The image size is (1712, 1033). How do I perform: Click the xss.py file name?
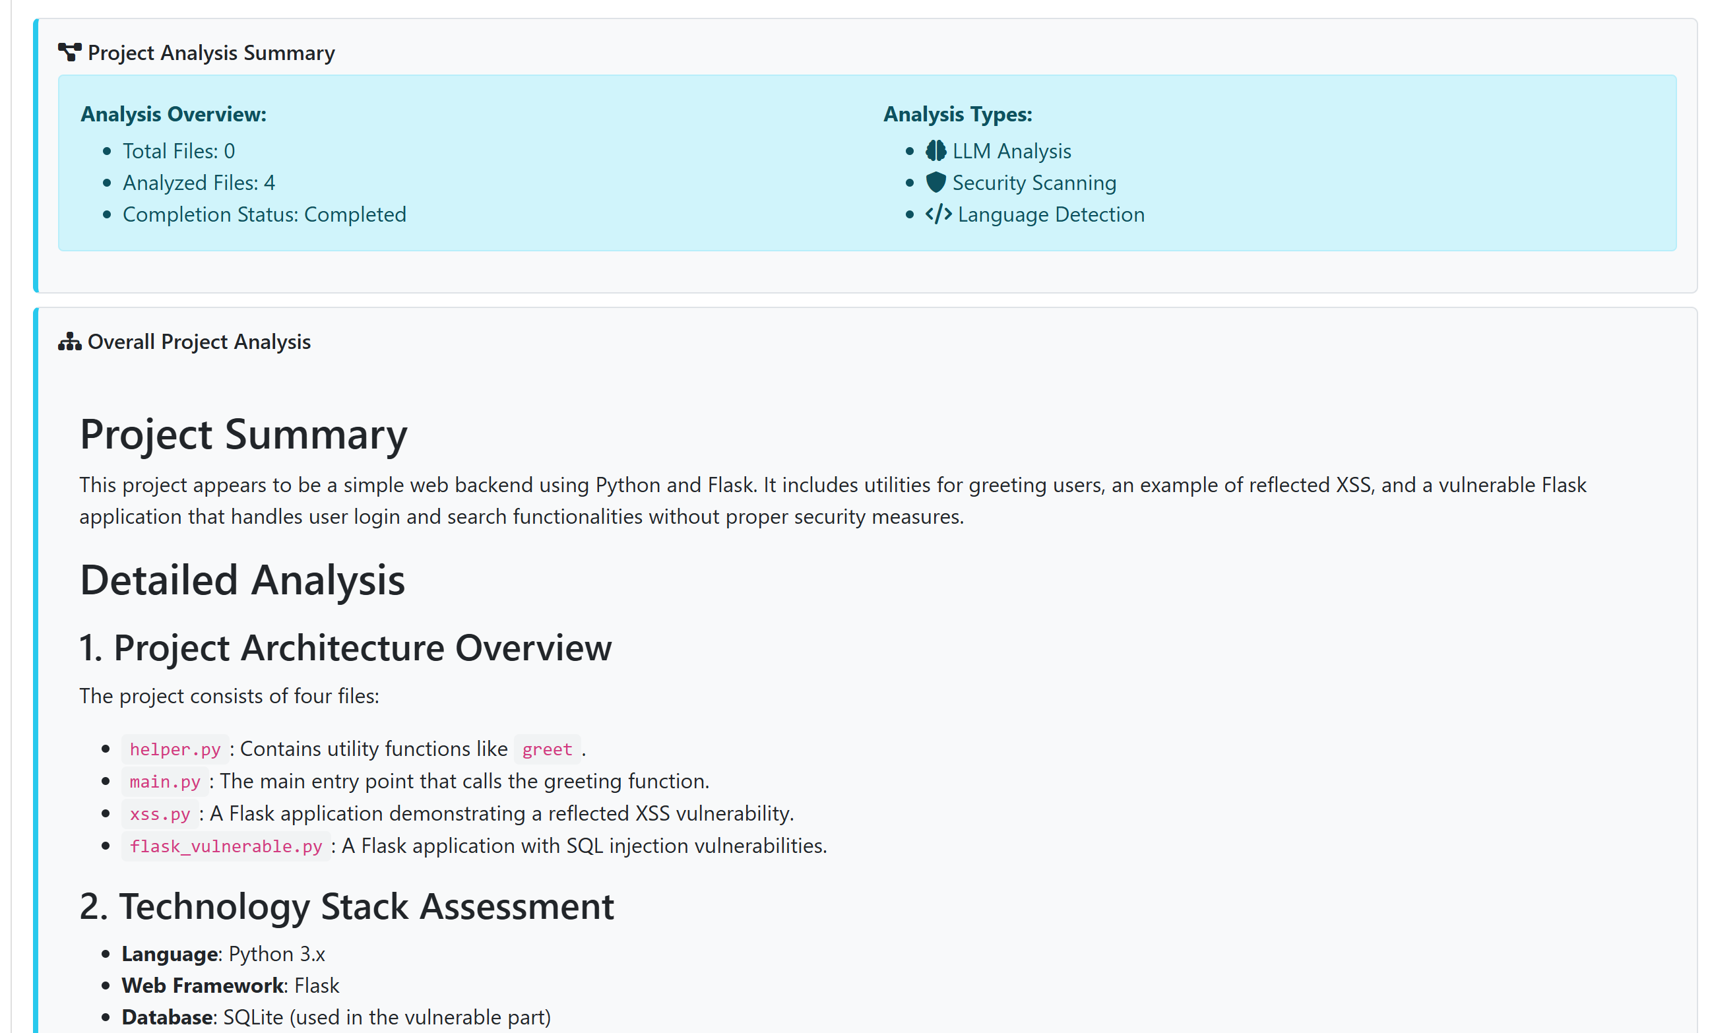[x=160, y=814]
